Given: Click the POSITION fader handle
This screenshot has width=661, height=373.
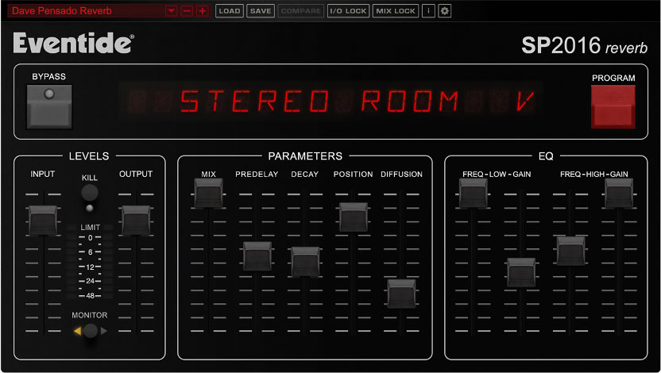Looking at the screenshot, I should [x=354, y=217].
